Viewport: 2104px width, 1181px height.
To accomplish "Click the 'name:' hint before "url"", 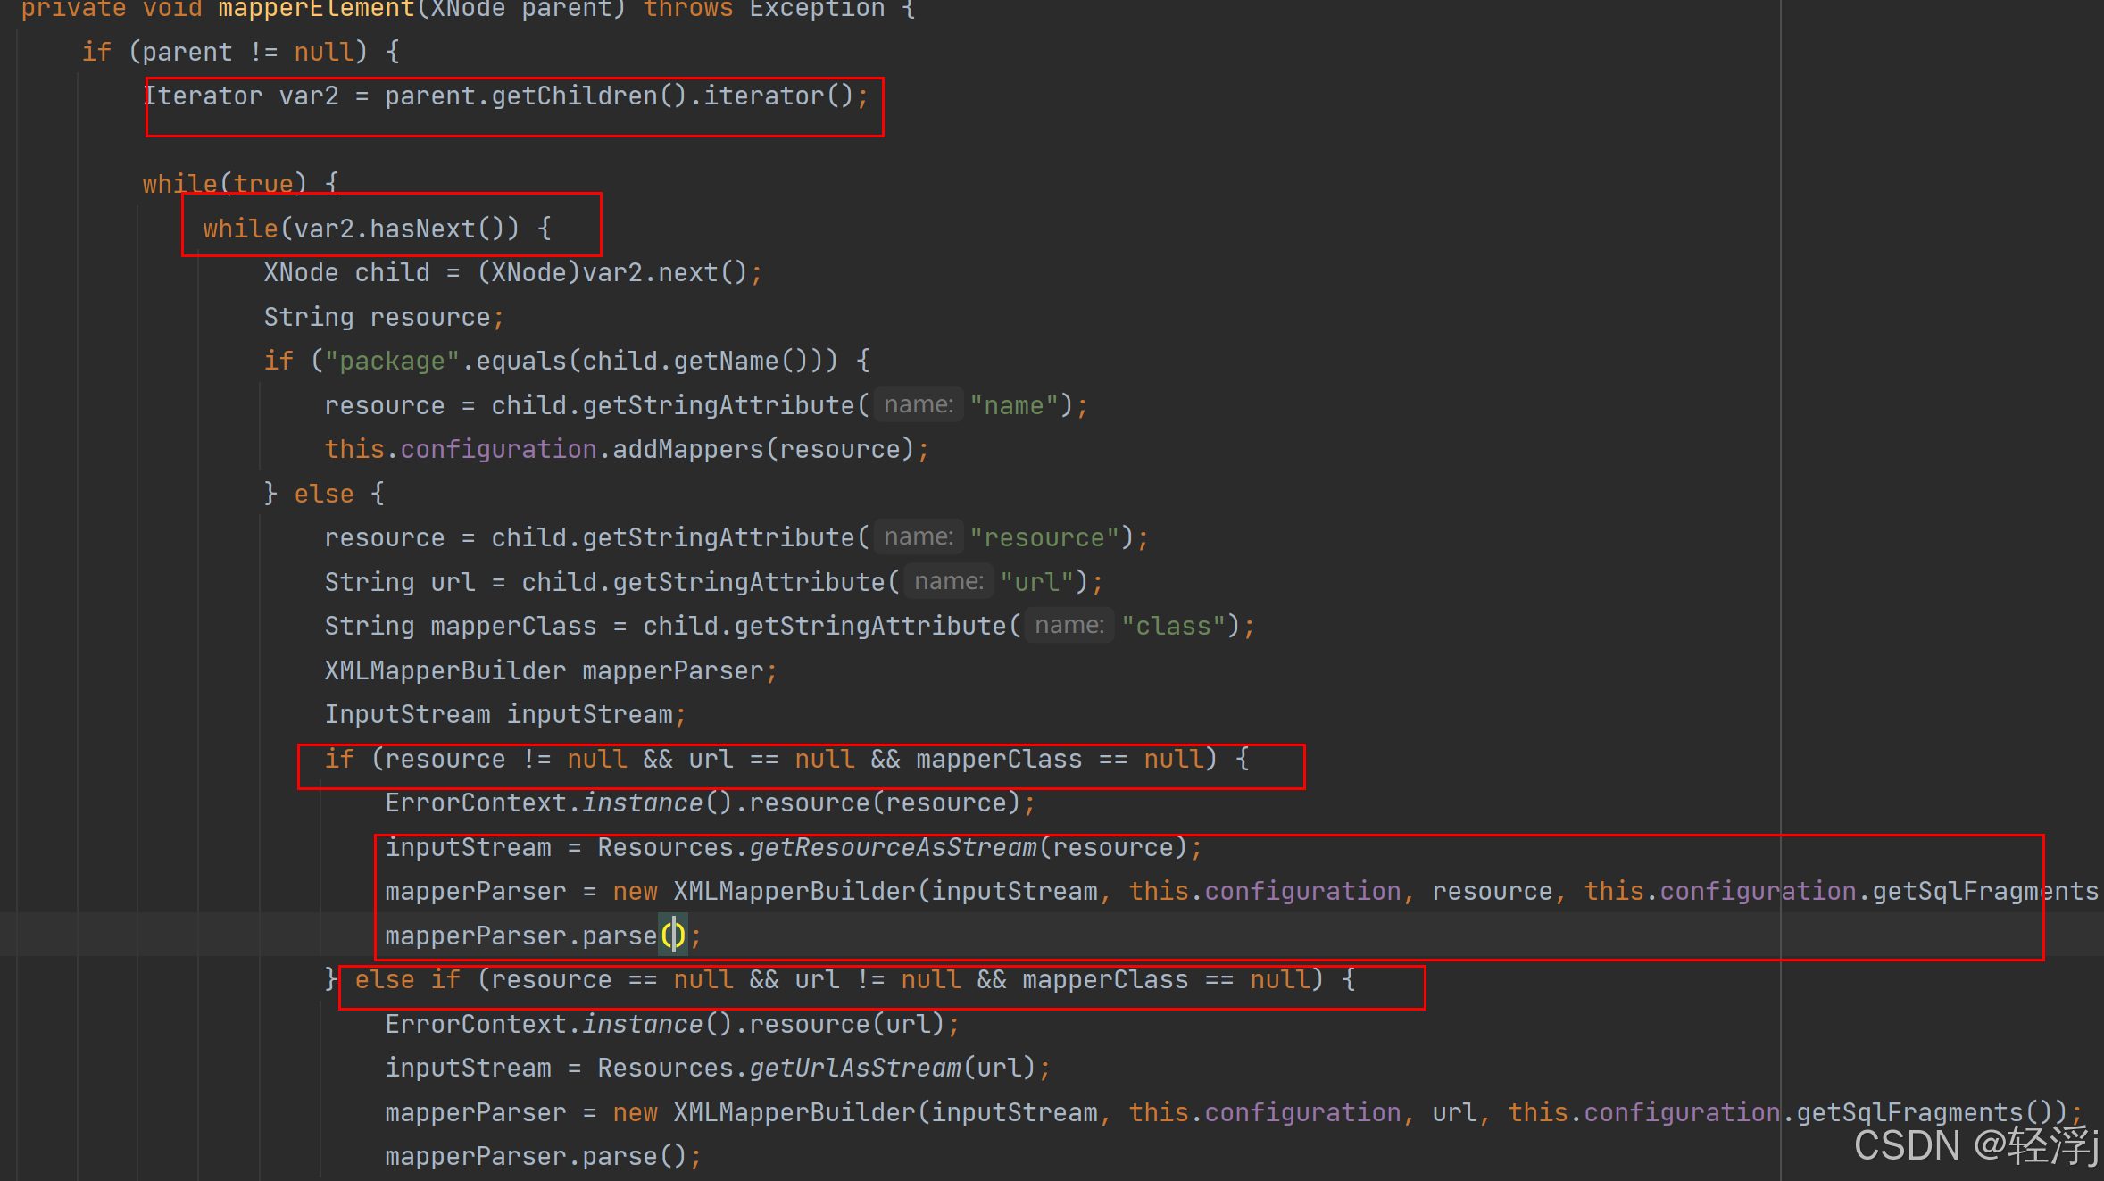I will click(948, 582).
